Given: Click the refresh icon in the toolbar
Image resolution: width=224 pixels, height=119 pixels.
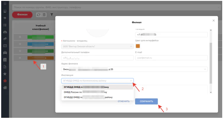Looking at the screenshot, I should pyautogui.click(x=38, y=15).
